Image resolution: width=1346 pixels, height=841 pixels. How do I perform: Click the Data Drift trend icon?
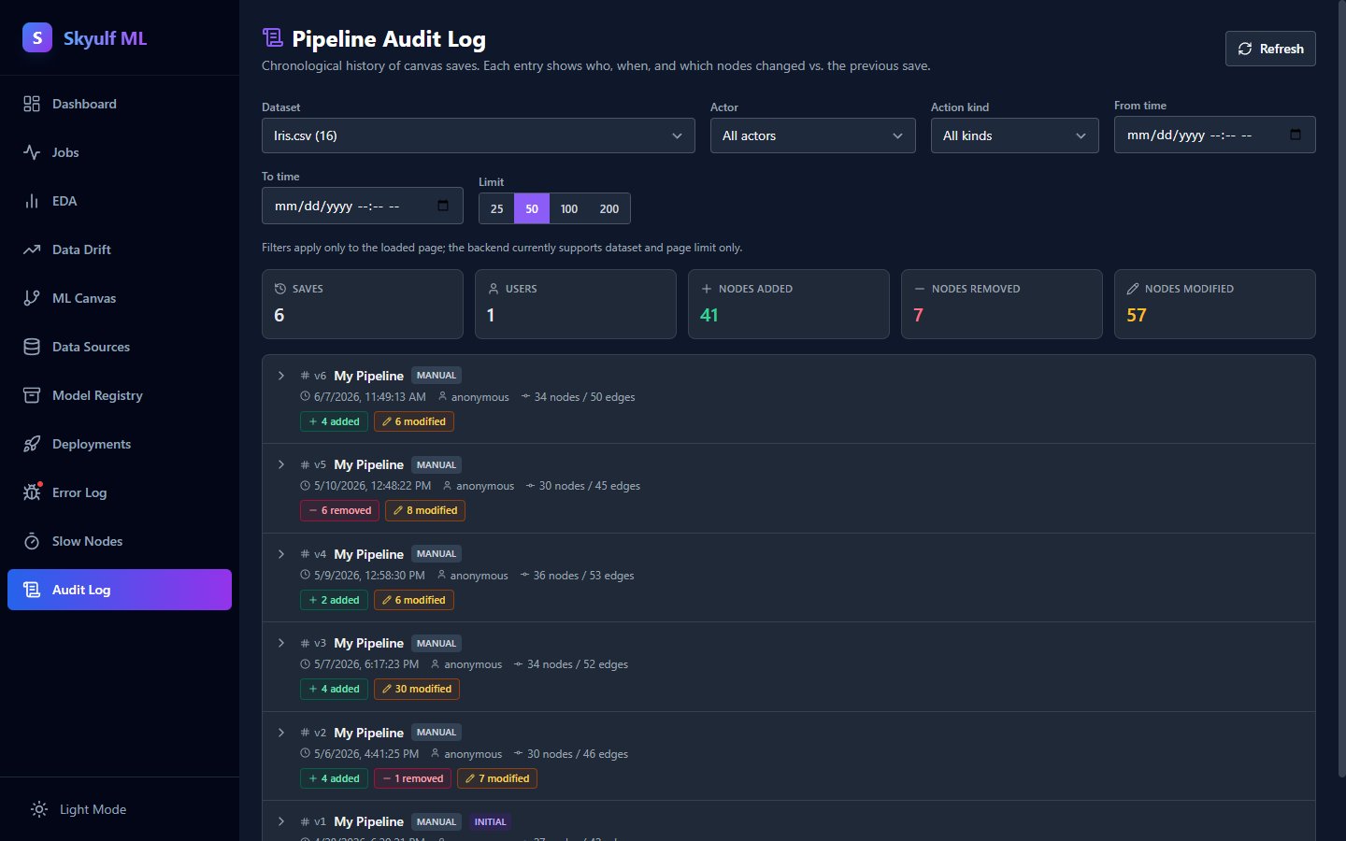(x=32, y=249)
